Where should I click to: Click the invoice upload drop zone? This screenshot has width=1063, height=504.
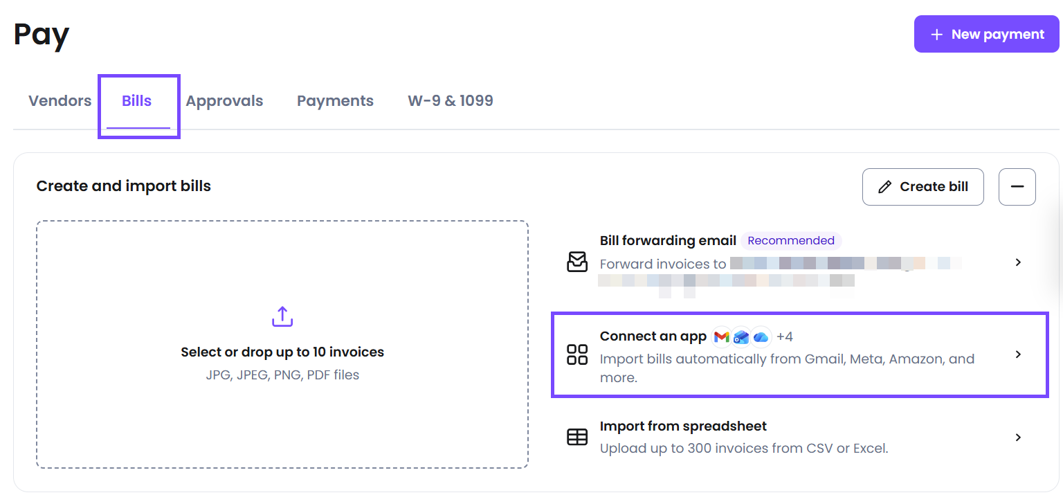(x=282, y=345)
